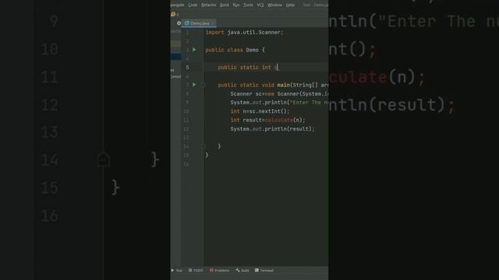Open the Build tool window at bottom
This screenshot has height=280, width=499.
pos(242,271)
